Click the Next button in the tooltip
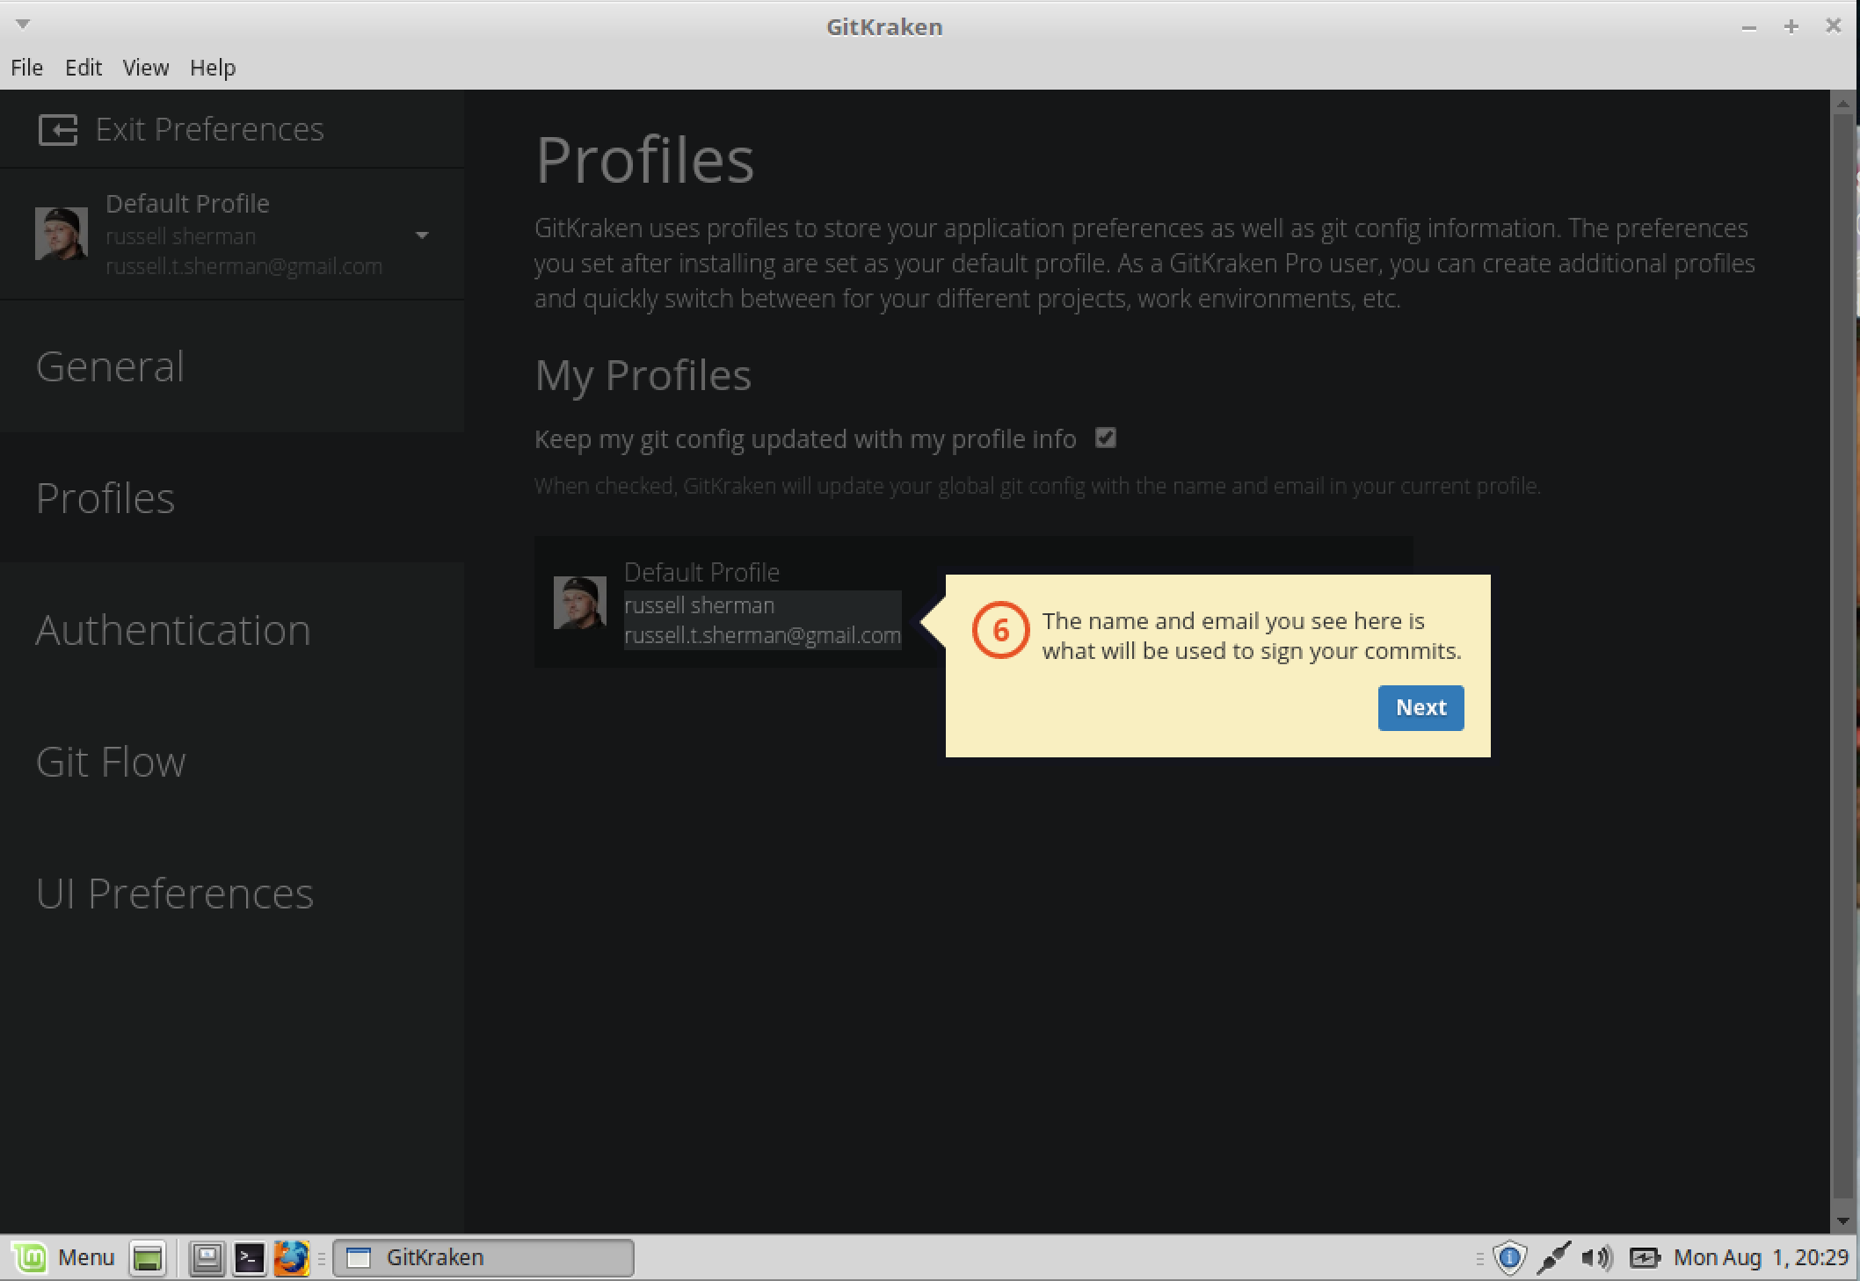Image resolution: width=1860 pixels, height=1281 pixels. tap(1420, 708)
